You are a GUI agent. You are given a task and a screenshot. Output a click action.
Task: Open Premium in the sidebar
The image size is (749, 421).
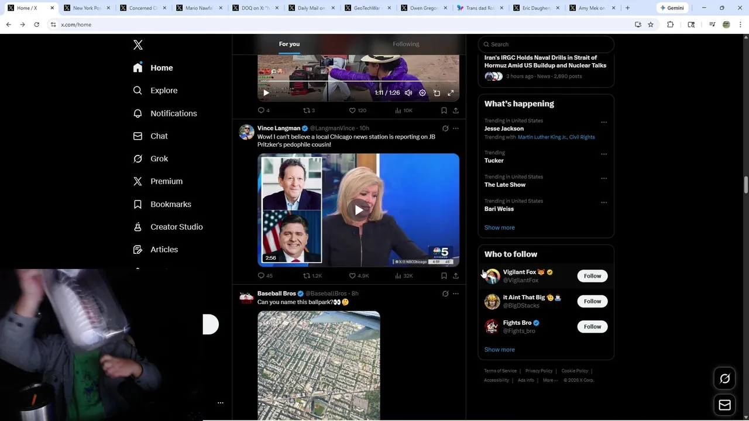point(158,181)
